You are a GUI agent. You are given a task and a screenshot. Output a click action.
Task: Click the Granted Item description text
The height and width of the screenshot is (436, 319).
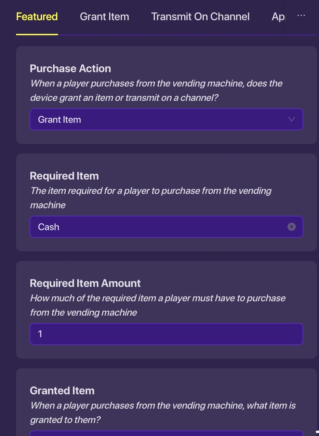[x=163, y=412]
